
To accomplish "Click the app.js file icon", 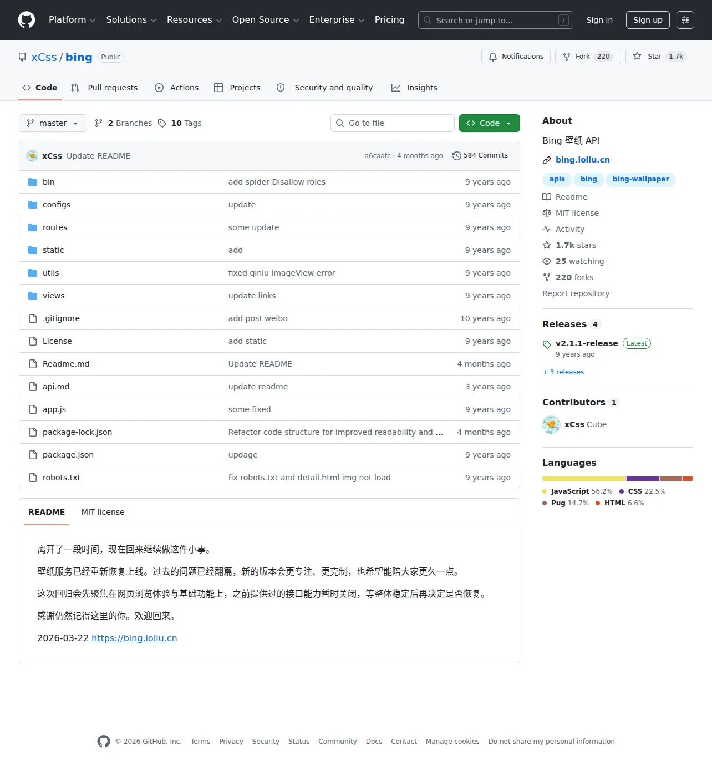I will 33,409.
